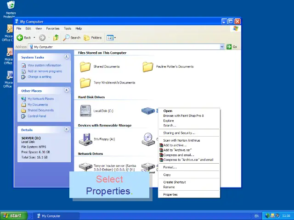Choose Search... in the context menu
Image resolution: width=294 pixels, height=220 pixels.
pos(189,126)
